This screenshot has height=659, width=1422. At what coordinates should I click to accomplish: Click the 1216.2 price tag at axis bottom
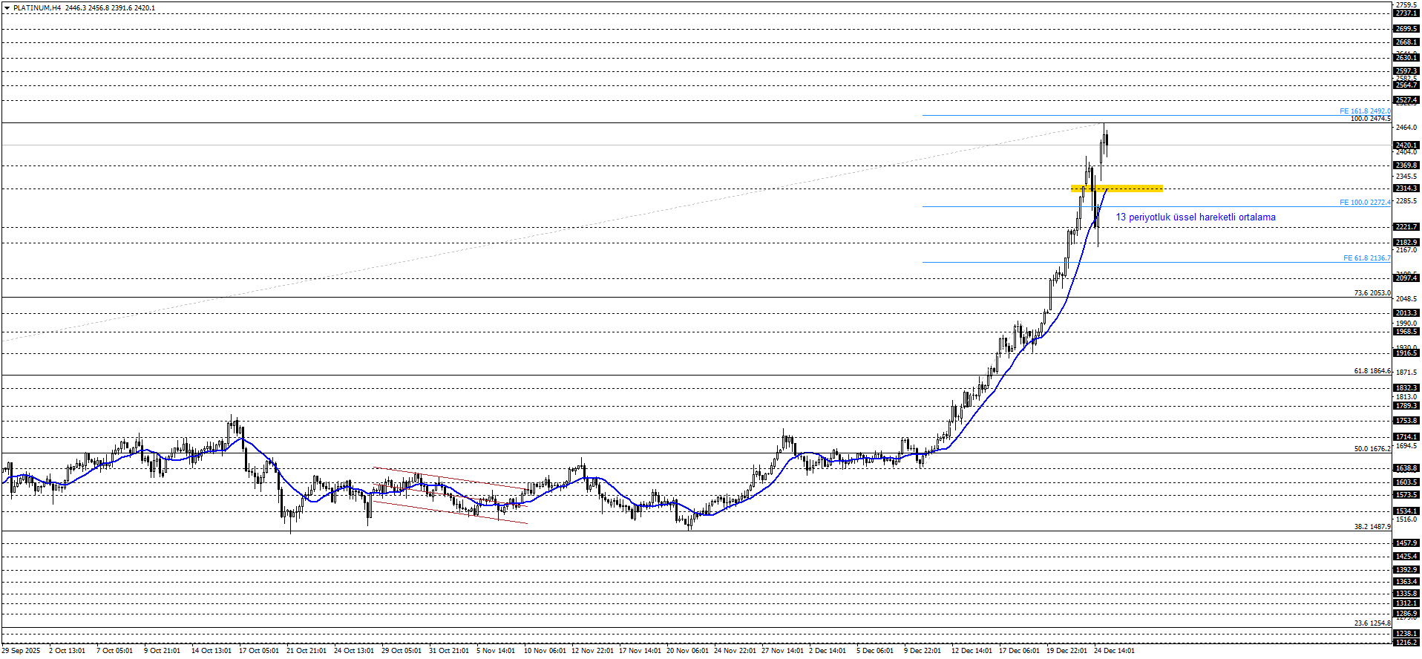tap(1406, 643)
